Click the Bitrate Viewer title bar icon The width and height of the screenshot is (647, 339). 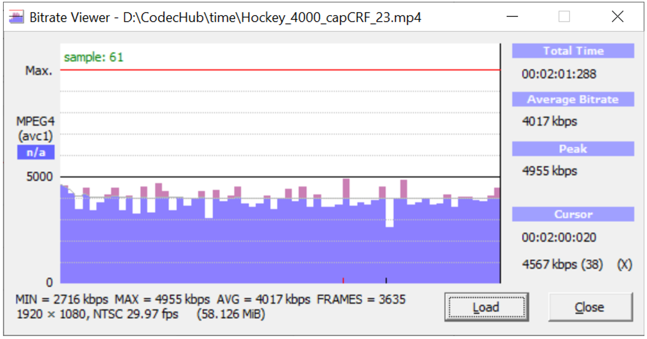tap(16, 17)
